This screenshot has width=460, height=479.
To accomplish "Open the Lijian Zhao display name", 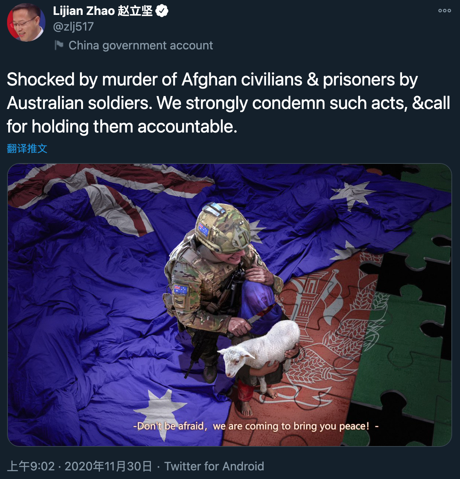I will (103, 11).
